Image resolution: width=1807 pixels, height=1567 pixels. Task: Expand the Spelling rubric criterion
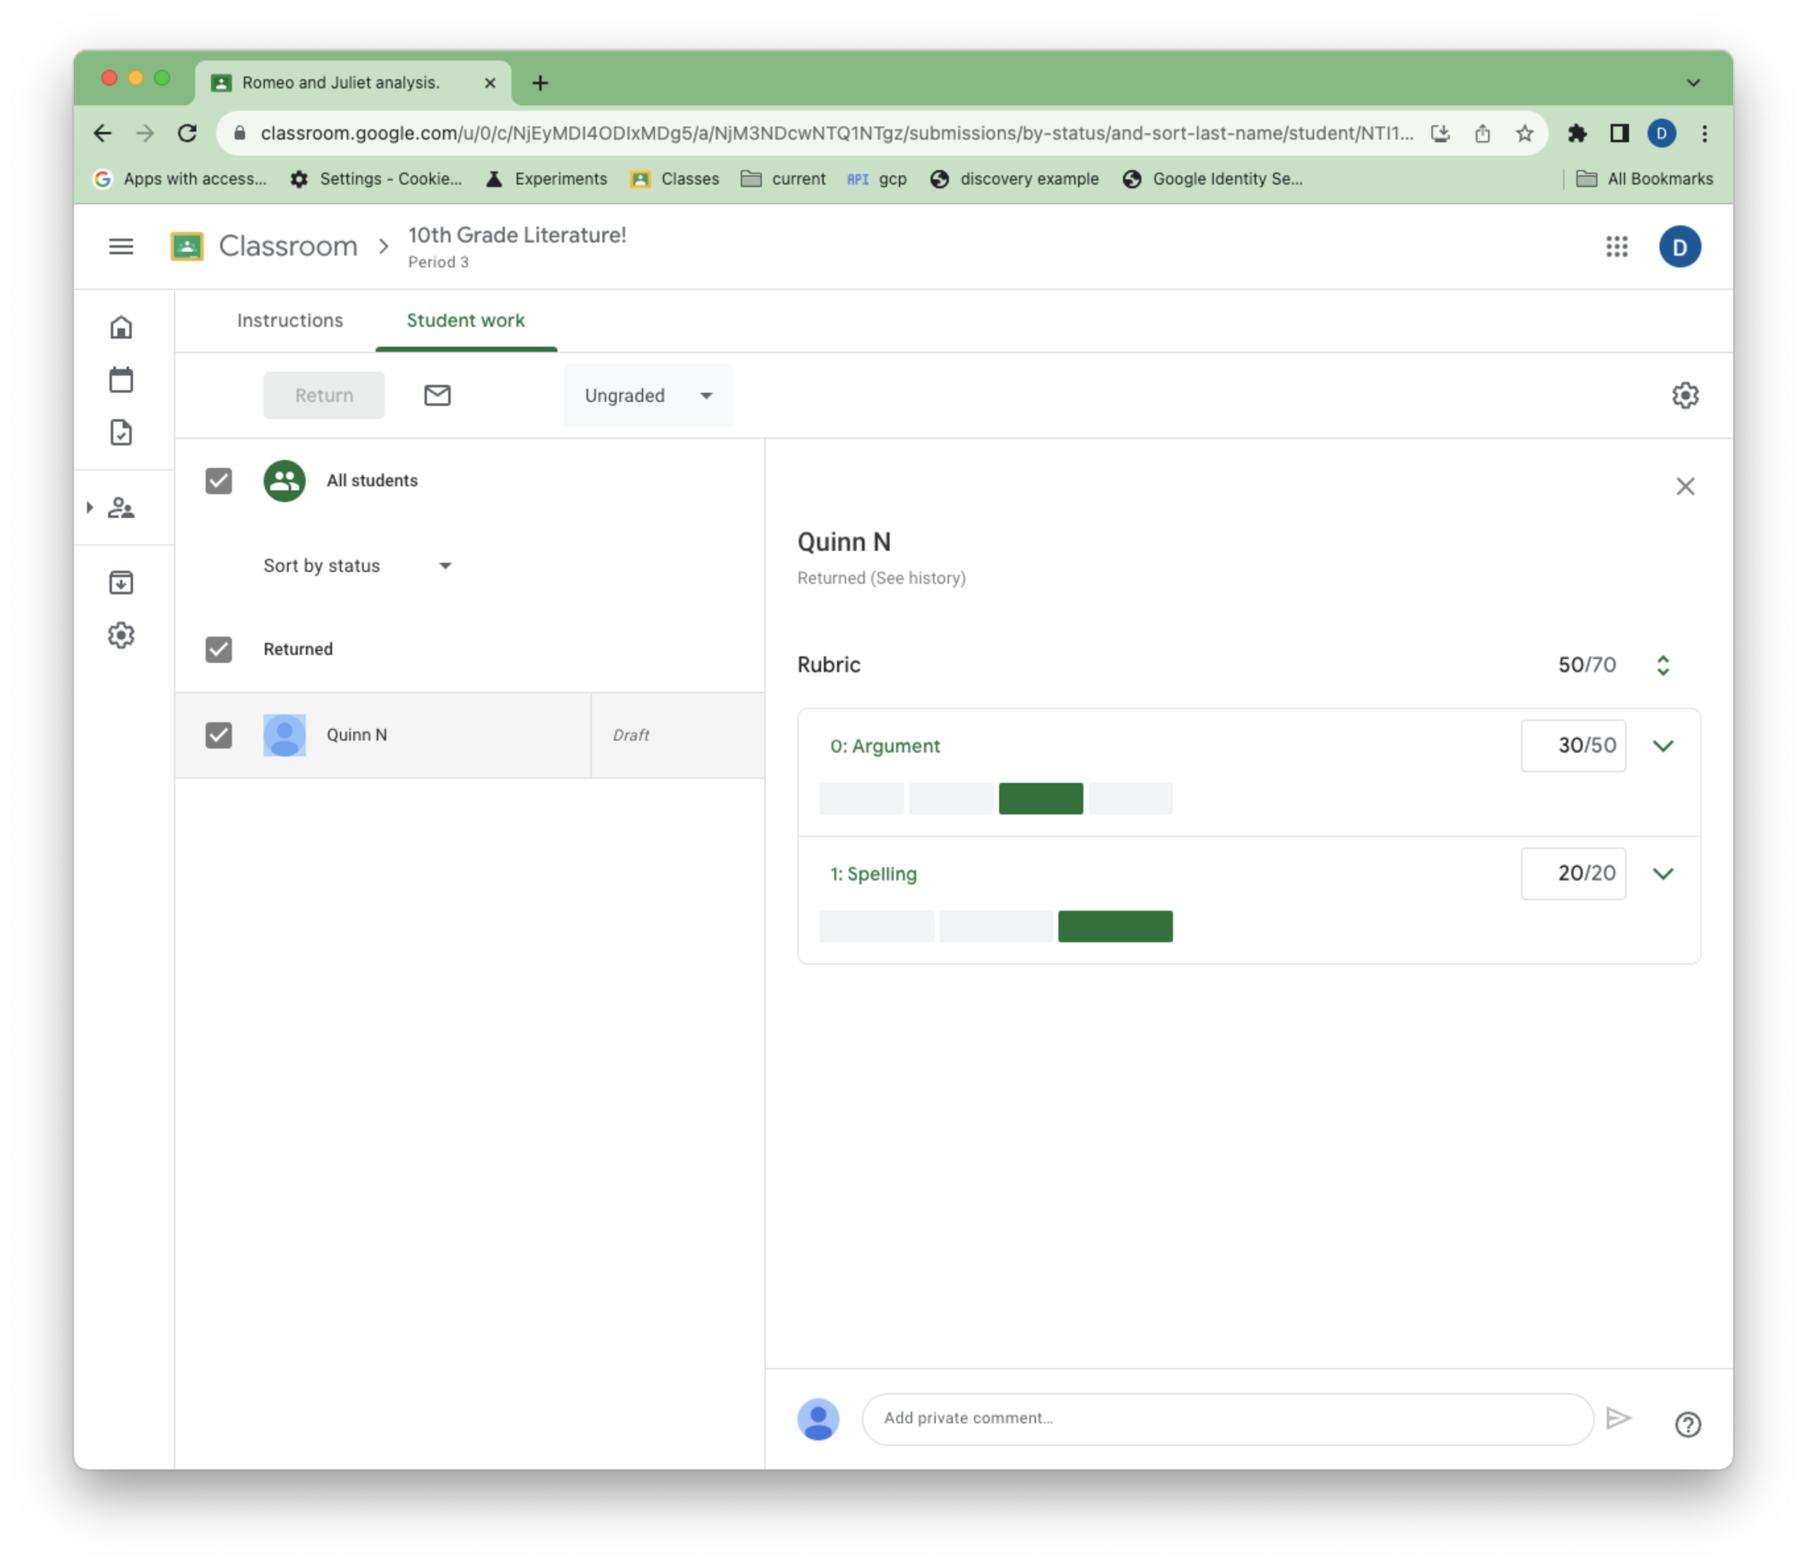(x=1663, y=872)
